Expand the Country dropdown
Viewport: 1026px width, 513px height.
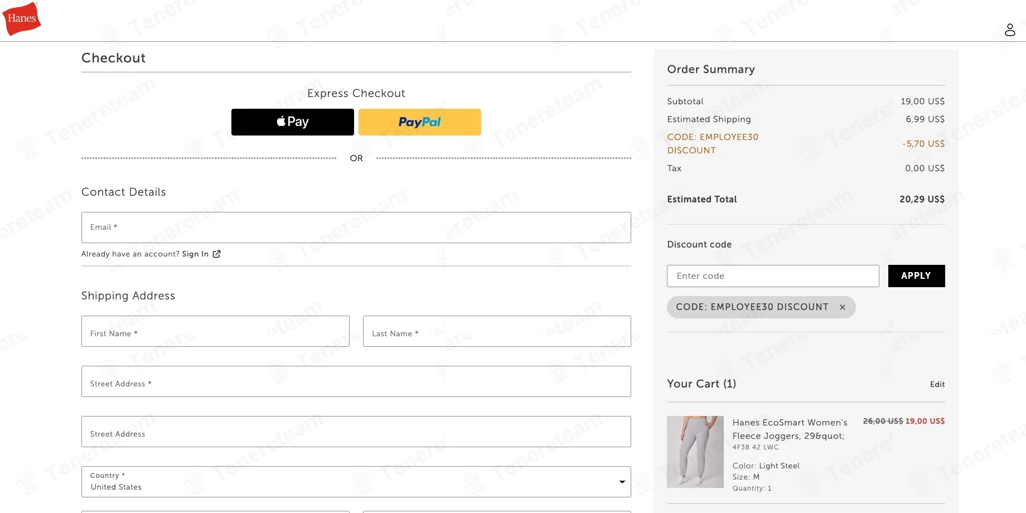[x=356, y=482]
